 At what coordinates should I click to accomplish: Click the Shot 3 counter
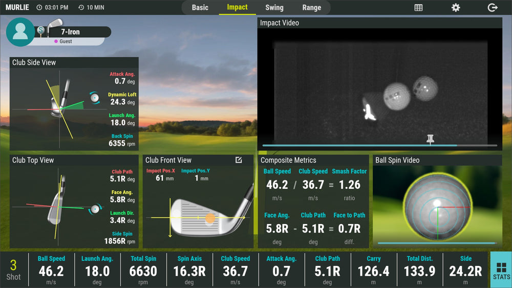(x=13, y=270)
